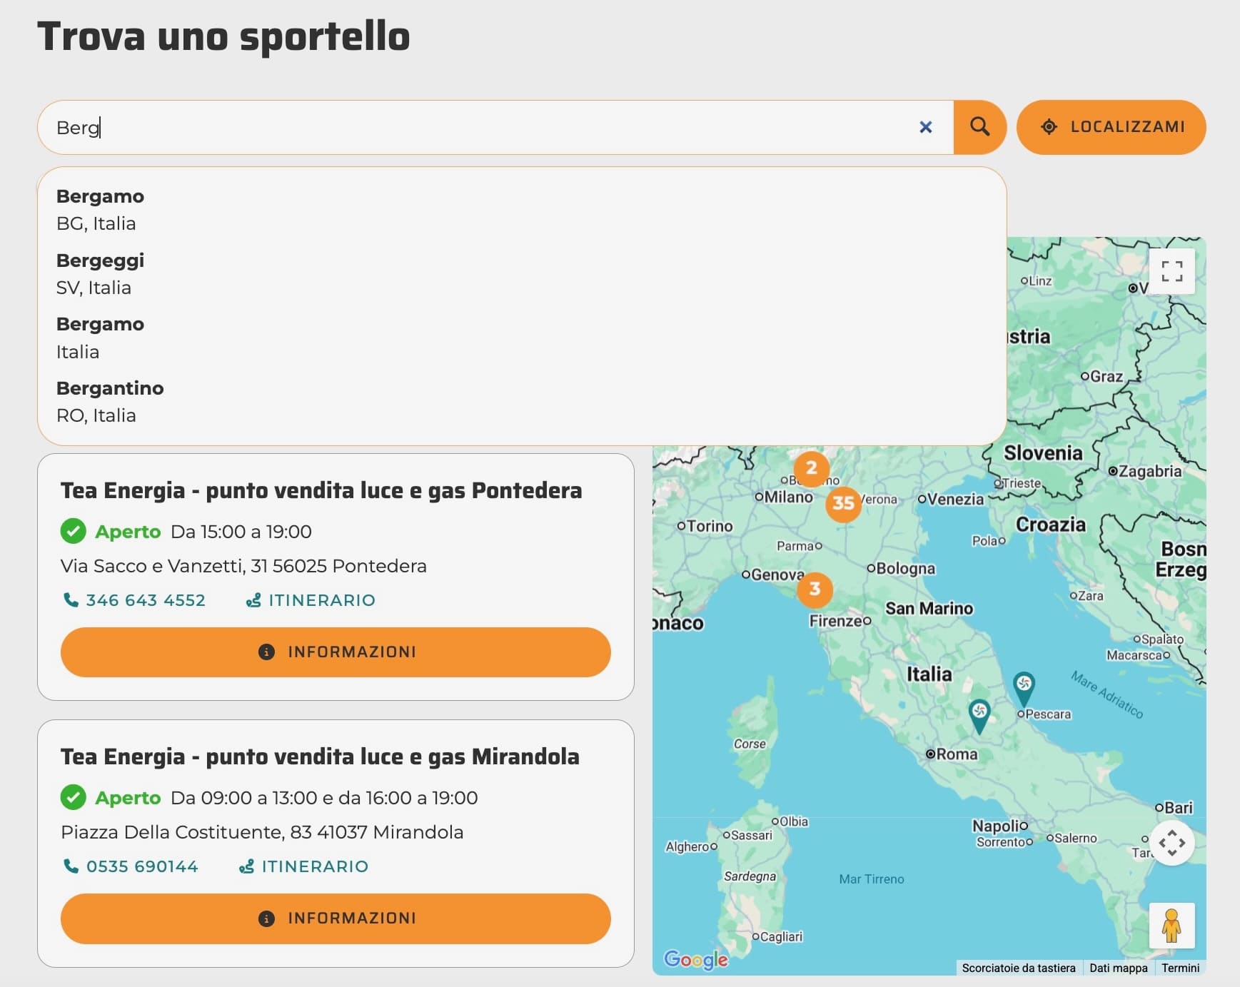Click the map pin northeast of Roma
1240x987 pixels.
tap(979, 714)
